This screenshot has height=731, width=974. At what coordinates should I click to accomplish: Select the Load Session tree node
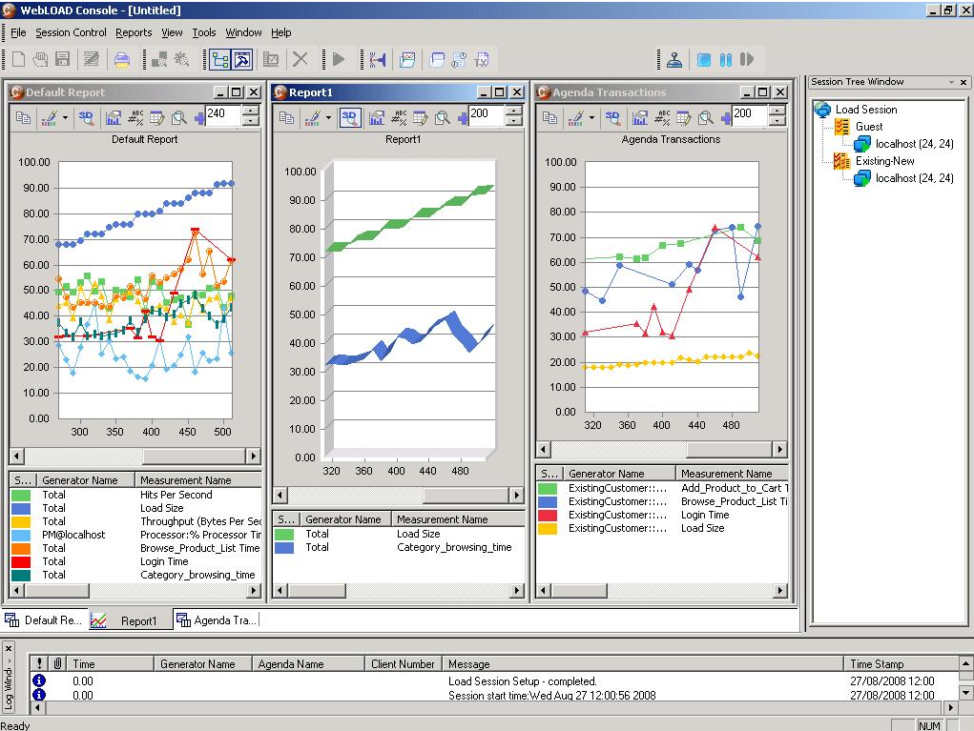click(866, 110)
